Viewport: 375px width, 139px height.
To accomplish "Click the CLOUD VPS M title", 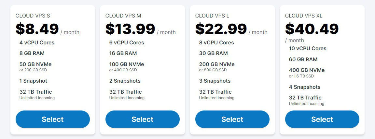I will pos(123,16).
